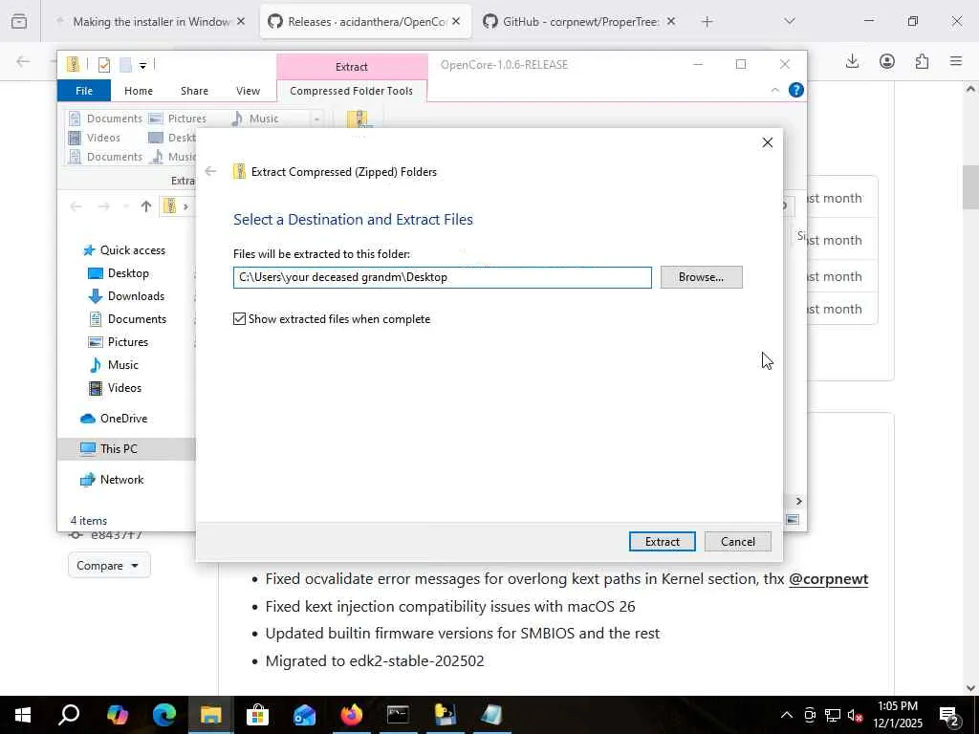
Task: Open the browser downloads icon
Action: click(x=852, y=61)
